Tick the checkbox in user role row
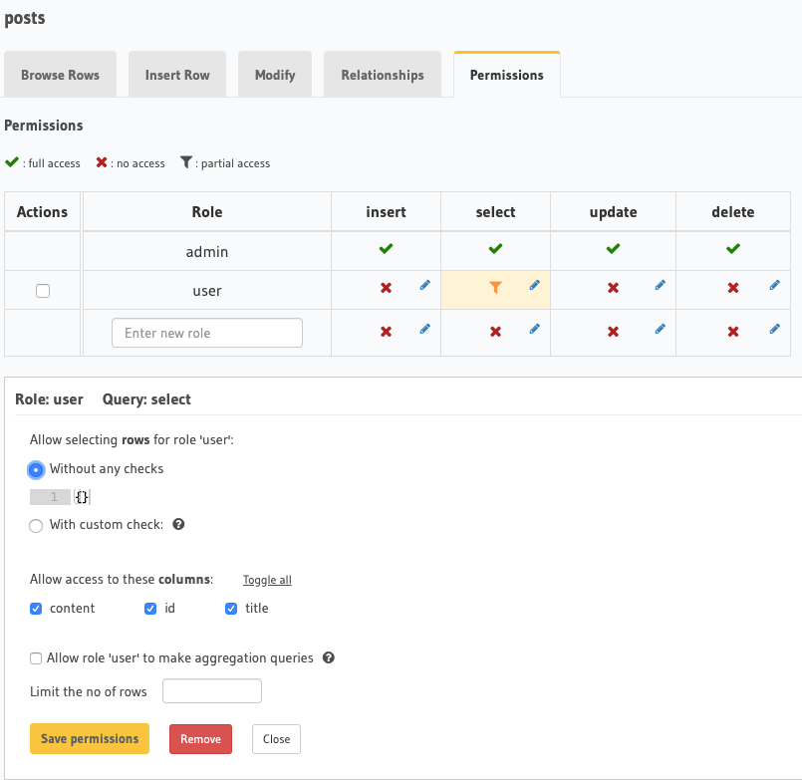The width and height of the screenshot is (802, 780). point(43,291)
